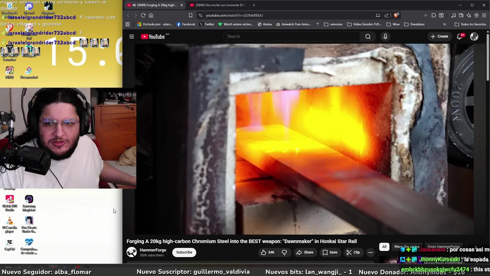Focus the YouTube Search field

click(x=291, y=36)
